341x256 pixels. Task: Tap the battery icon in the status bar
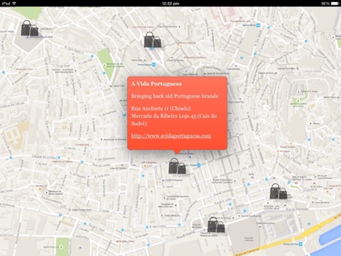[x=335, y=4]
